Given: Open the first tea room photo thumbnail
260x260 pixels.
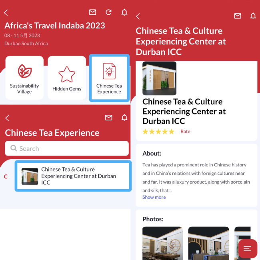Looking at the screenshot, I should [x=162, y=243].
